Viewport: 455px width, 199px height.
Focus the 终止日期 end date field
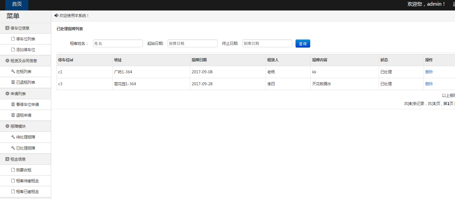tap(267, 43)
